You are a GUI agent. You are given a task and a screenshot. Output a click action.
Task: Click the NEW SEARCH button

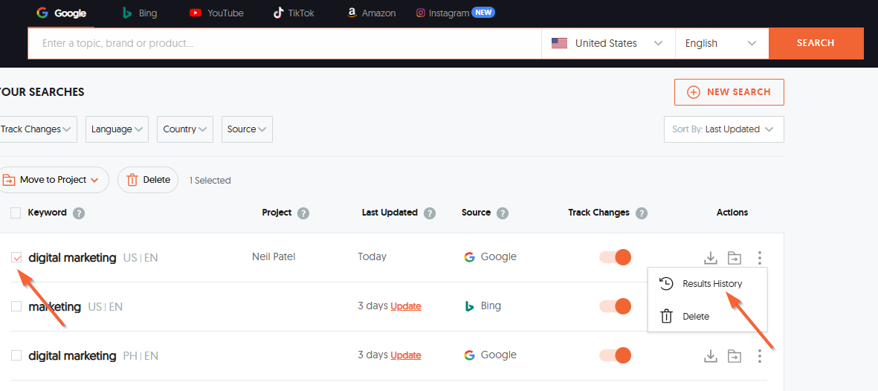click(729, 92)
